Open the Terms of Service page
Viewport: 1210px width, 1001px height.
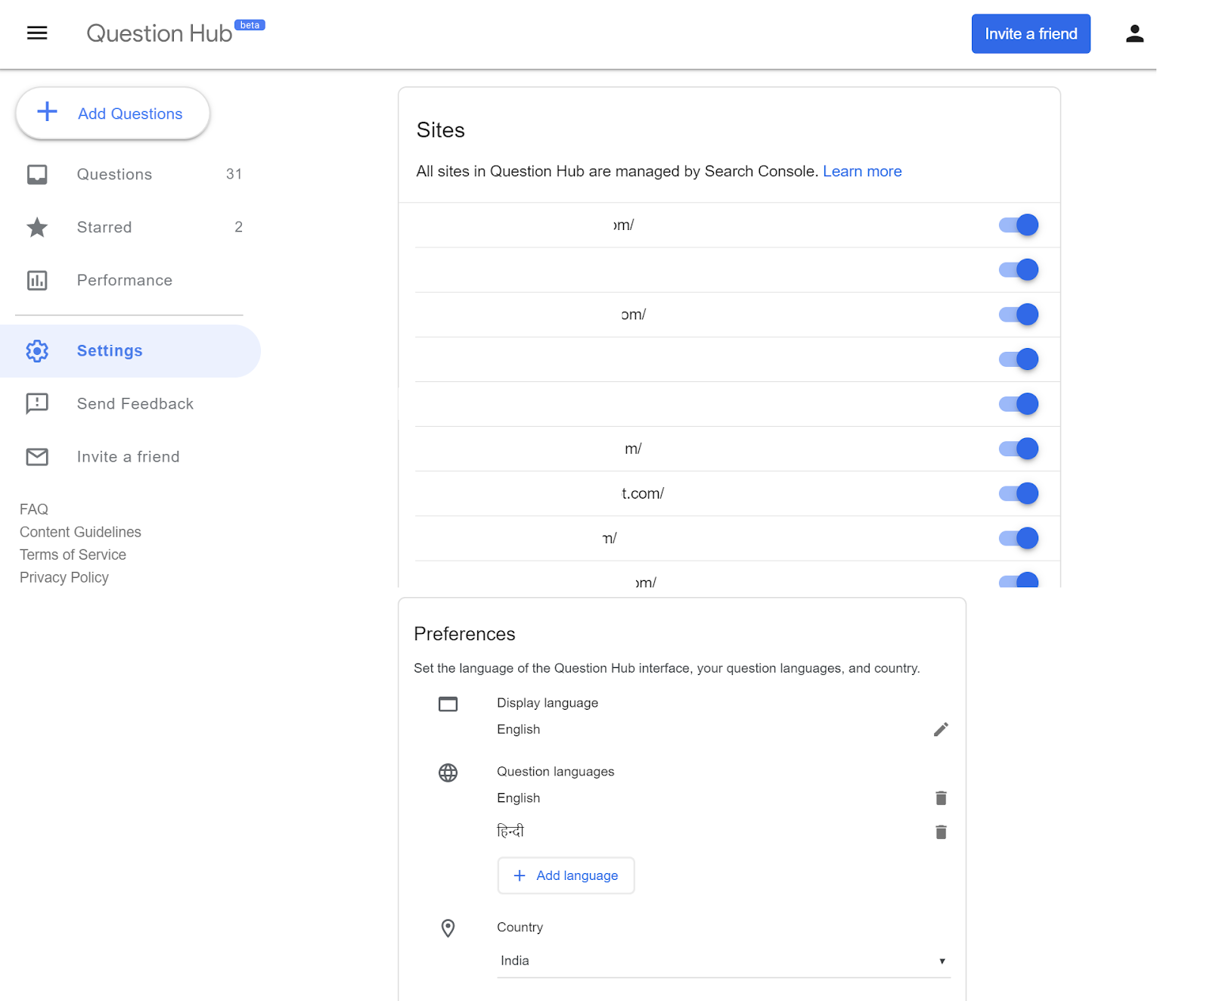tap(72, 555)
